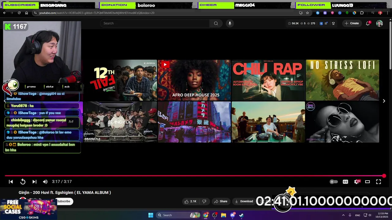This screenshot has height=220, width=392.
Task: Show hidden system tray icons
Action: coord(343,215)
